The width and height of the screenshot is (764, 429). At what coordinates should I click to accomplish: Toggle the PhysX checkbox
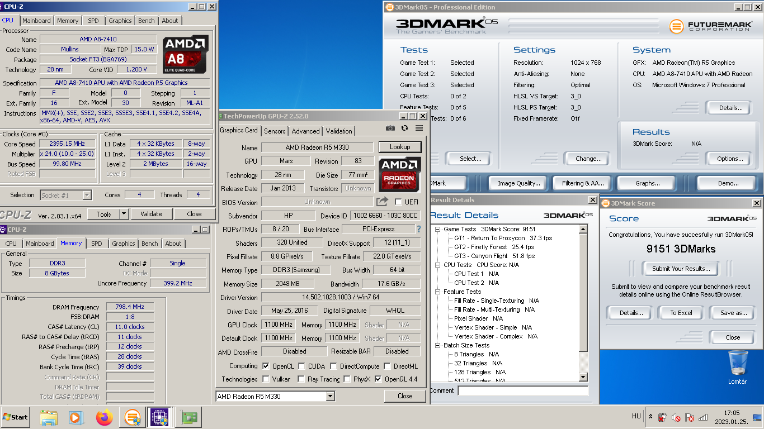pyautogui.click(x=347, y=379)
